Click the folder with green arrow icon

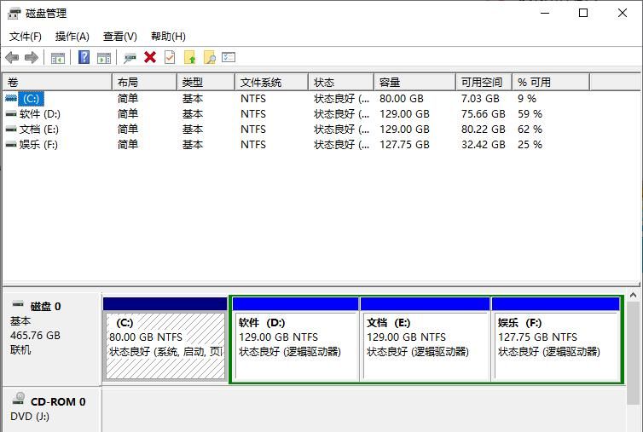(190, 57)
